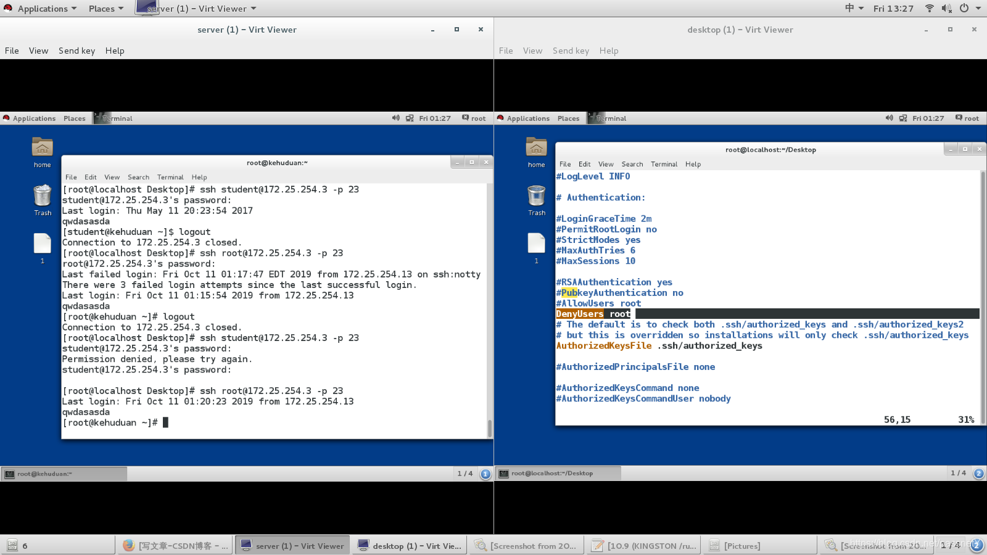Click clock Fri 01:27 in server guest panel

tap(435, 118)
